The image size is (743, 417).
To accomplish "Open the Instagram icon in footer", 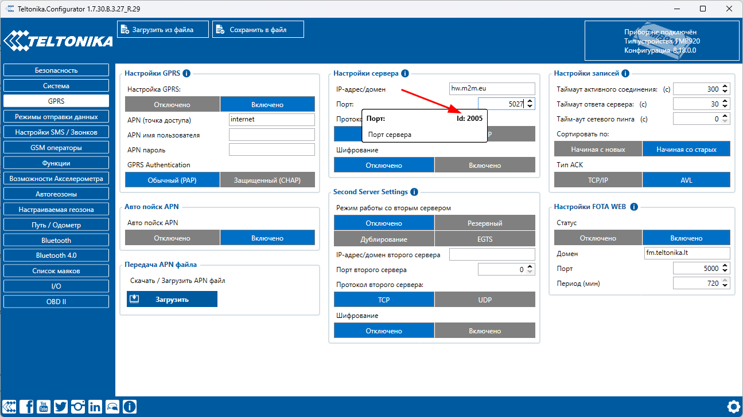I will [x=78, y=407].
